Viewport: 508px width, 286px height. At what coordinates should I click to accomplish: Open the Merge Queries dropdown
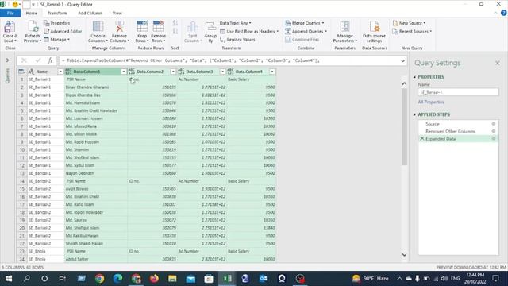305,23
